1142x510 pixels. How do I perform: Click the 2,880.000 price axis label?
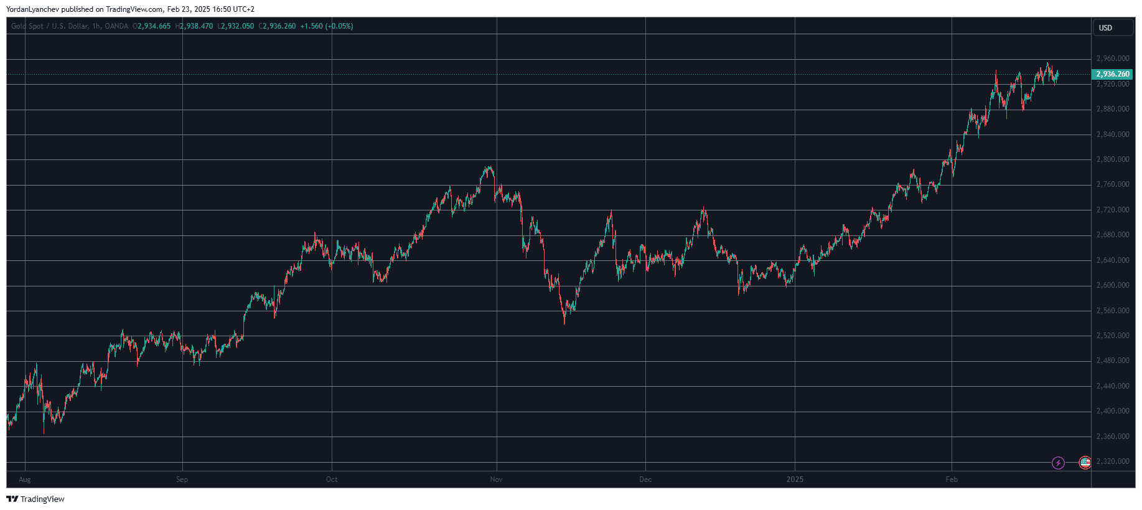1113,109
